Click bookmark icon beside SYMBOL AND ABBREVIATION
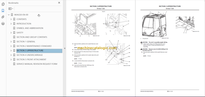This screenshot has height=97, width=205. point(14,28)
